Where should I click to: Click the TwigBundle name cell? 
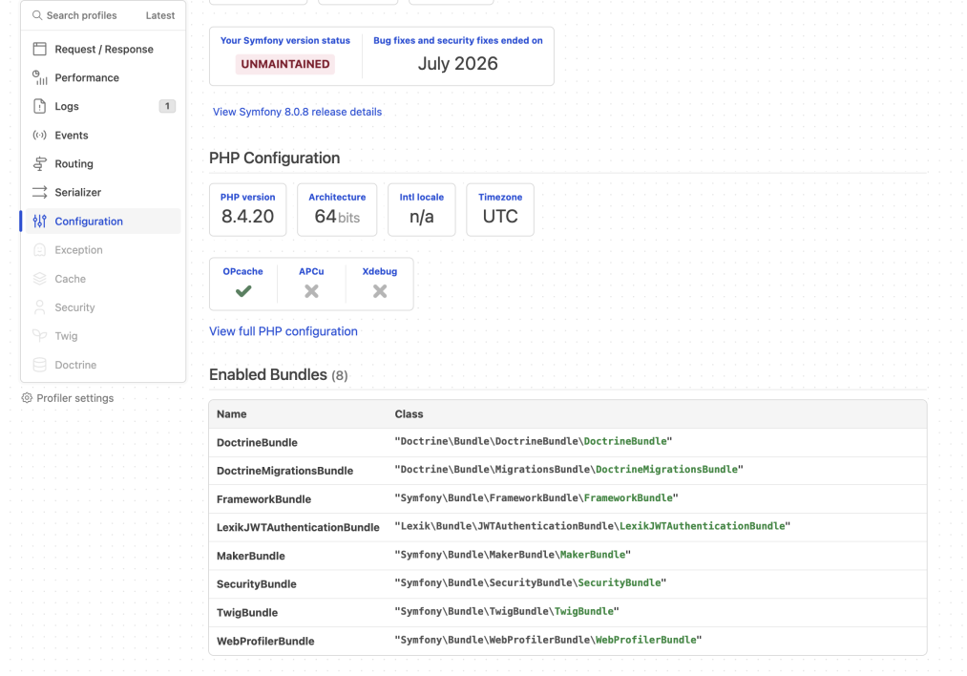(x=247, y=612)
